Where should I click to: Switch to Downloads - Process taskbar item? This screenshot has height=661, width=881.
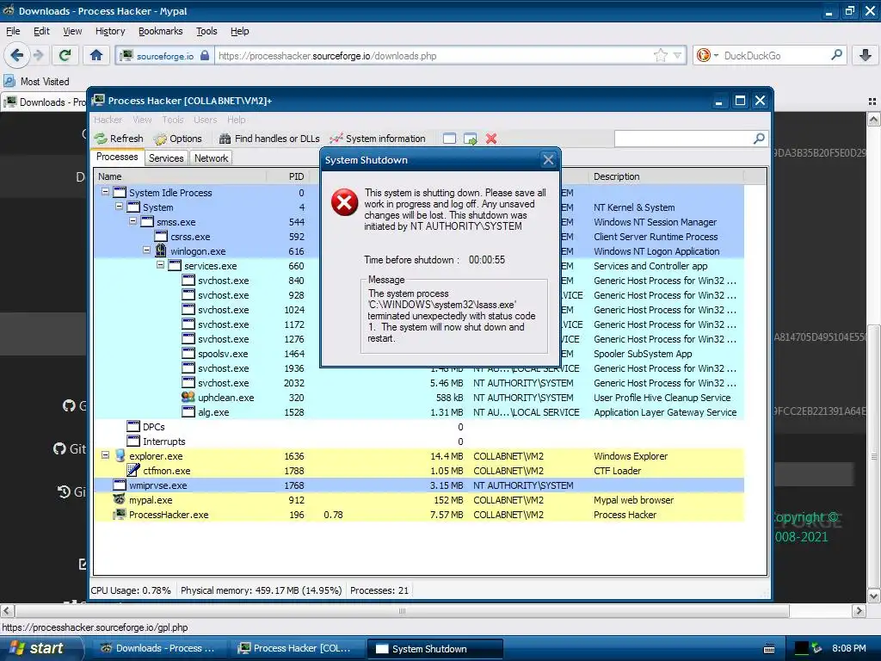click(x=157, y=648)
